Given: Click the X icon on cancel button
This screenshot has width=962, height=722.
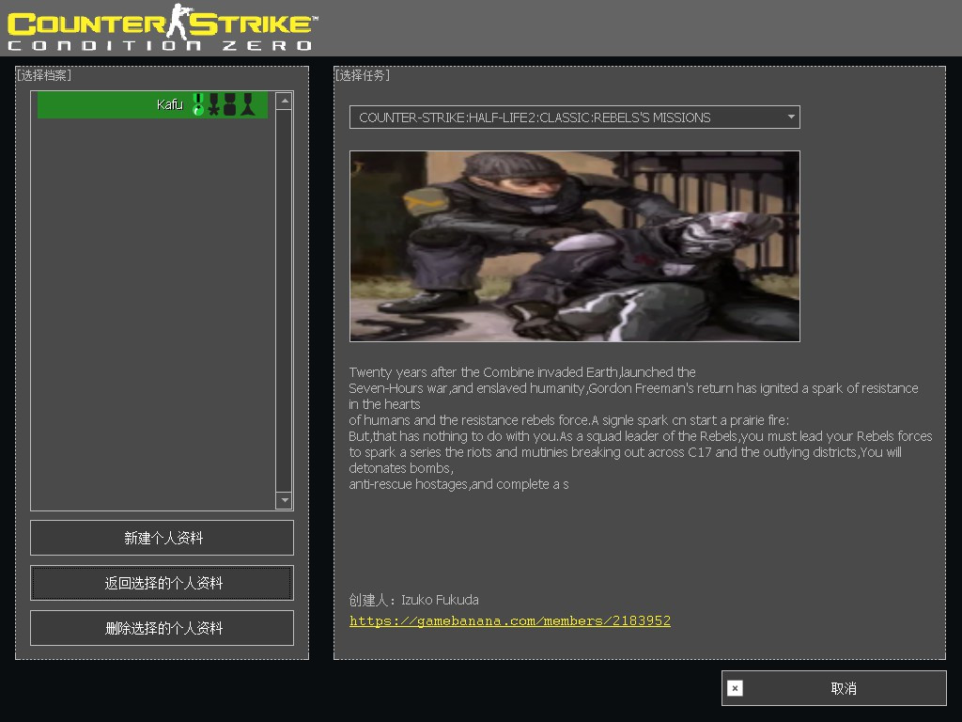Looking at the screenshot, I should coord(735,688).
